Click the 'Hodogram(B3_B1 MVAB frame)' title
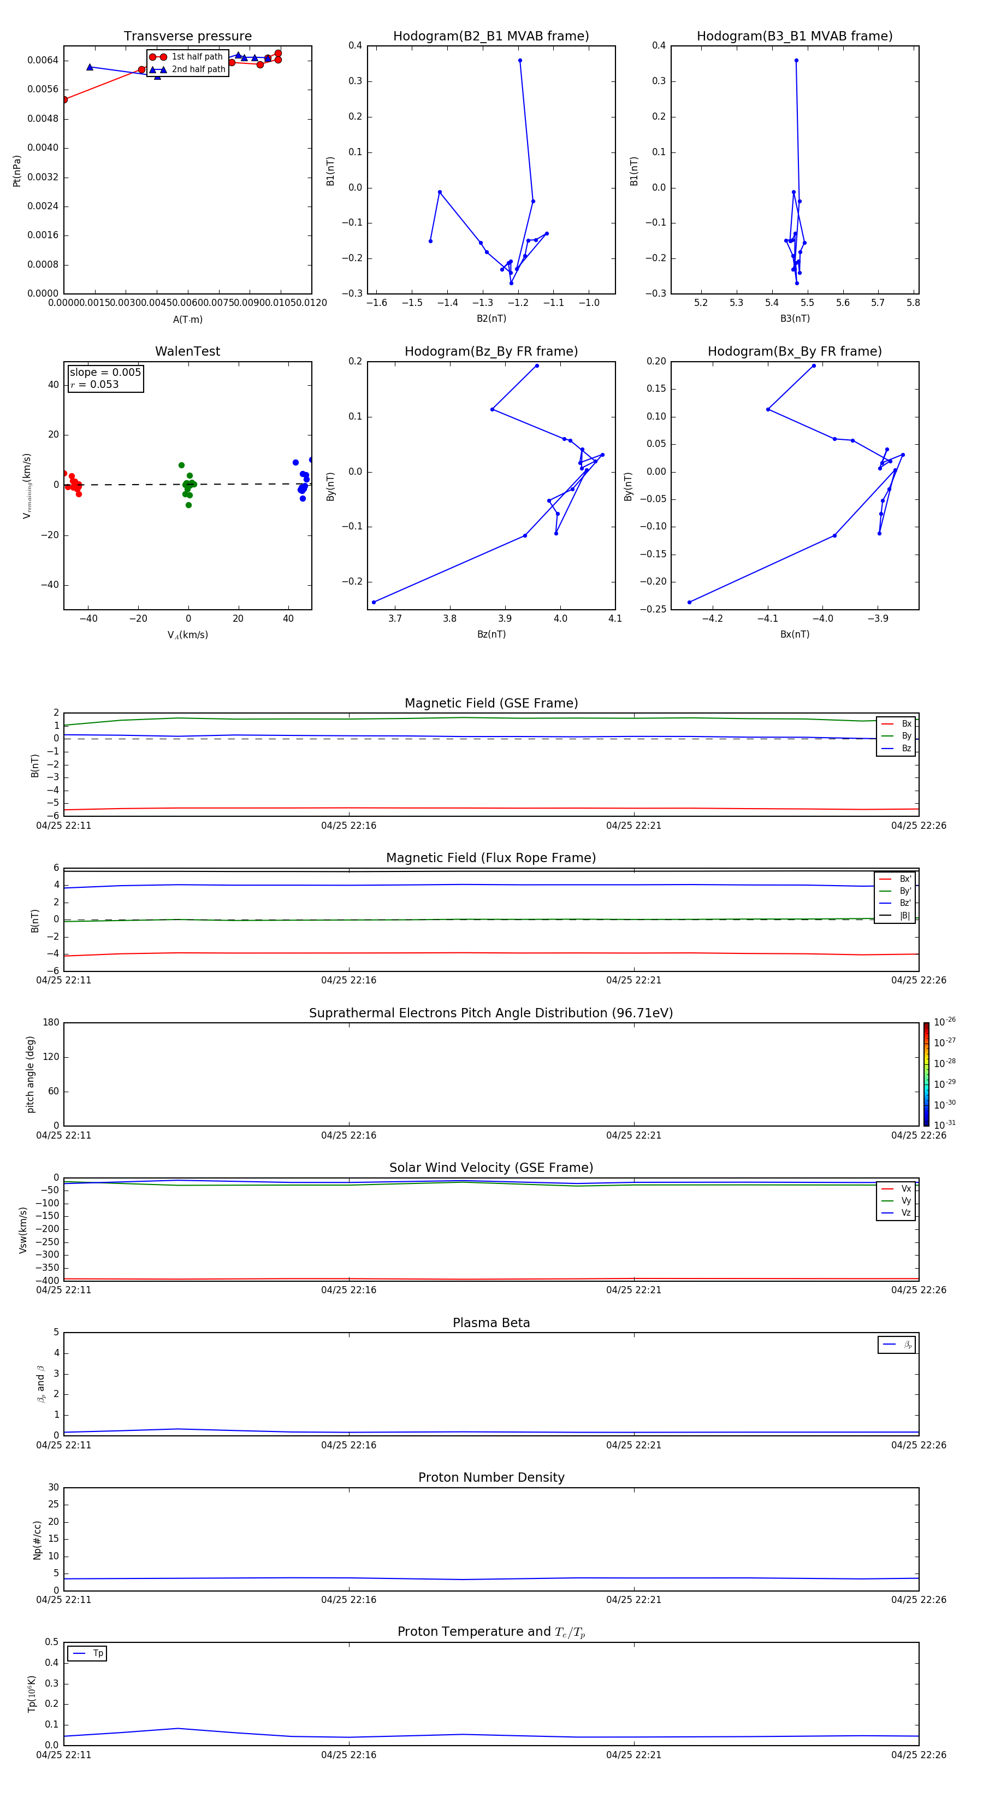Viewport: 983px width, 1803px height. pyautogui.click(x=795, y=36)
